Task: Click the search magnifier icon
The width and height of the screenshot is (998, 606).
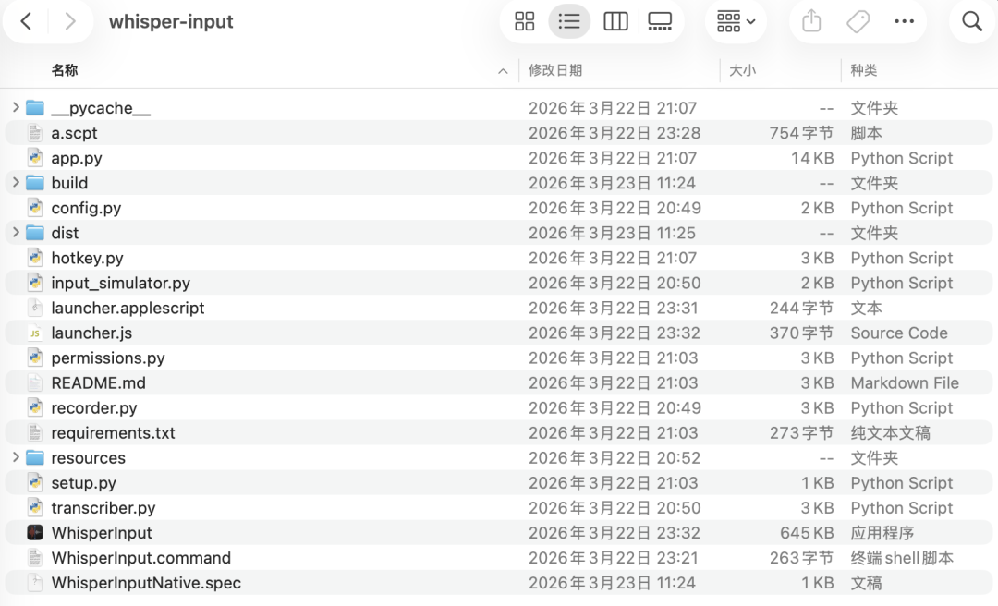Action: tap(972, 21)
